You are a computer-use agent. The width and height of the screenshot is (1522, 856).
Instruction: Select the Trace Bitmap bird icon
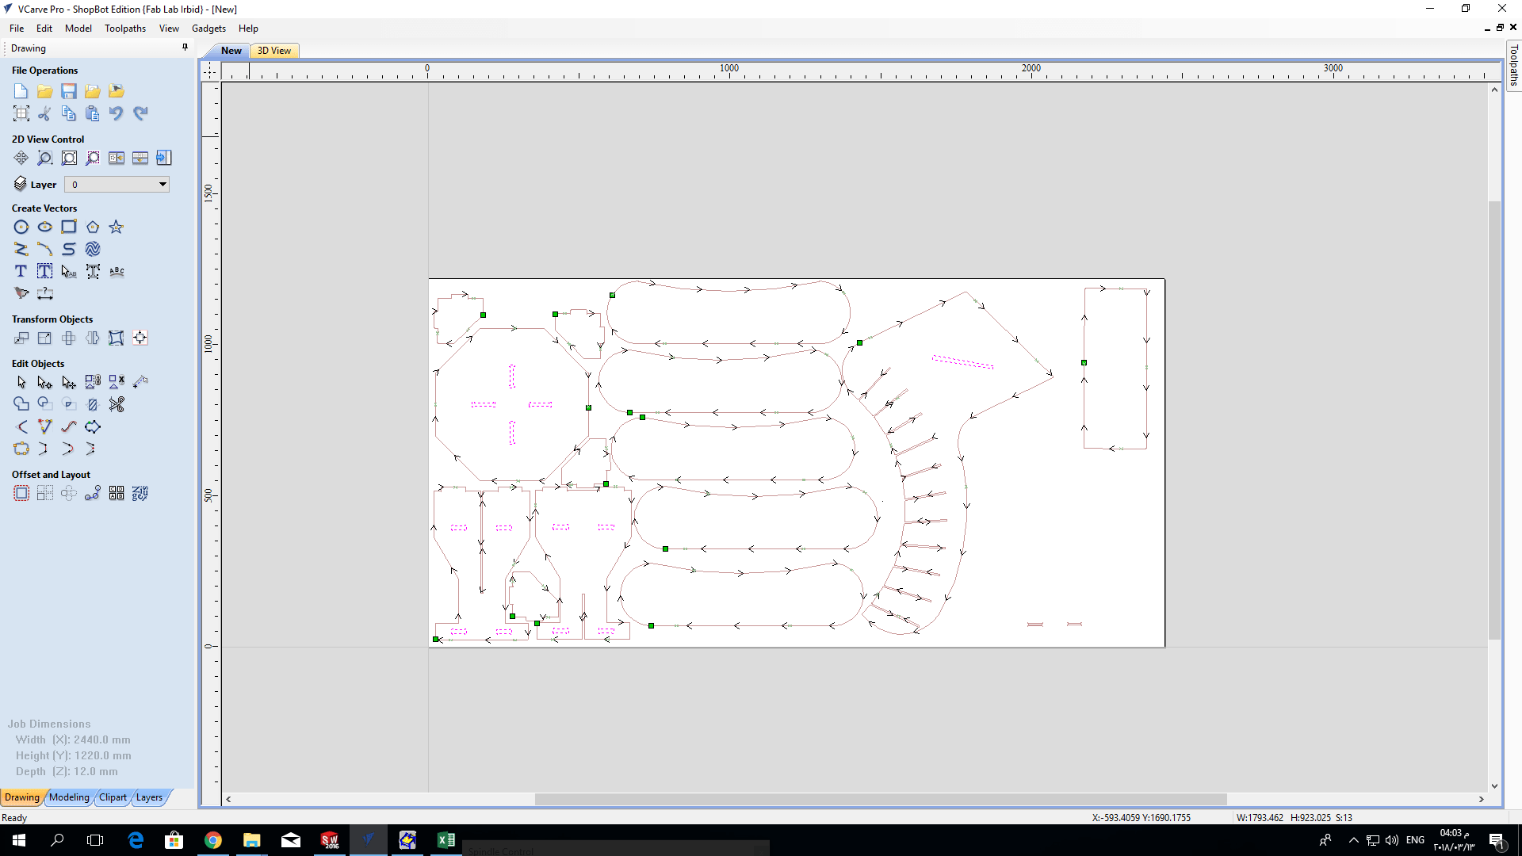click(21, 293)
